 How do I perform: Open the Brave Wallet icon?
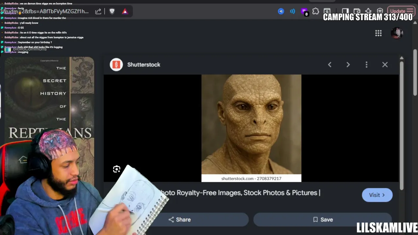click(357, 11)
